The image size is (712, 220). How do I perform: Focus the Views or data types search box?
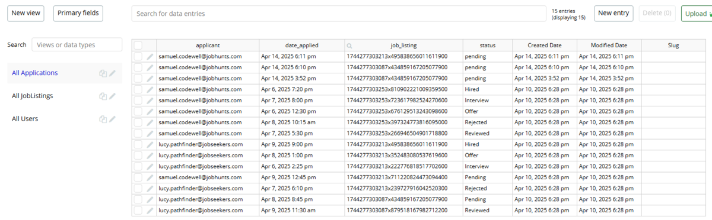pyautogui.click(x=77, y=45)
